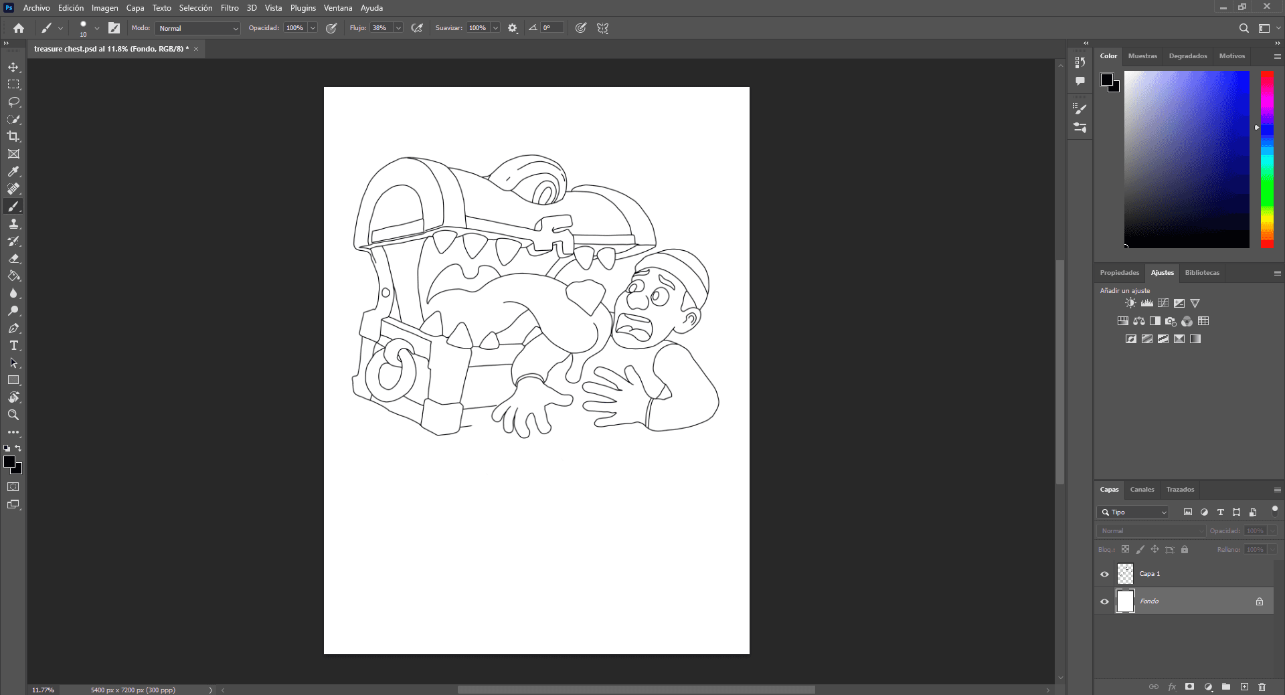
Task: Click the Flujo percentage input field
Action: [x=380, y=28]
